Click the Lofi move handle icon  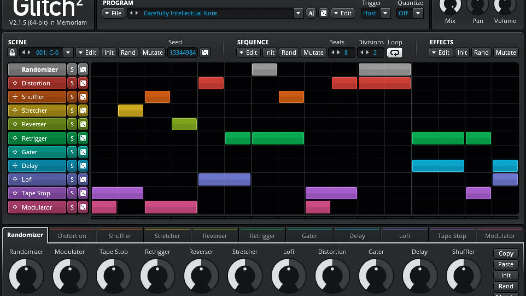point(15,179)
